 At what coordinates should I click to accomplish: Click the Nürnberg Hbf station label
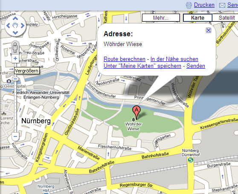[x=46, y=188]
